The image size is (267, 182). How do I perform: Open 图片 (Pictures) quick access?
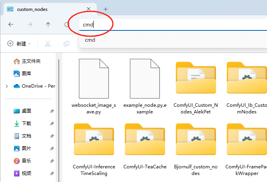pyautogui.click(x=22, y=148)
